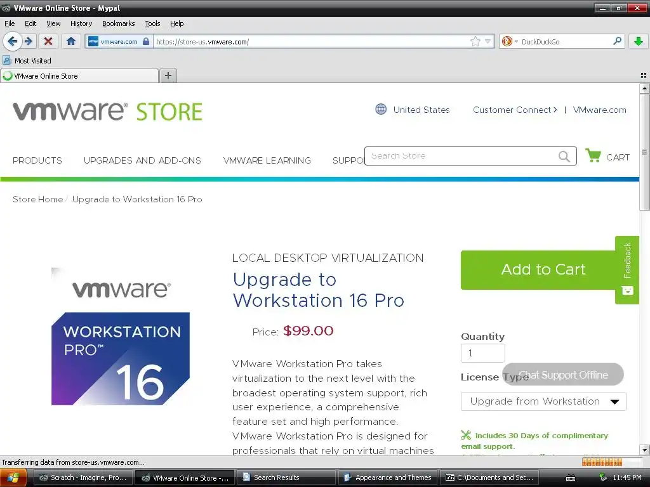Open the Windows Start button
Screen dimensions: 650x487
click(13, 477)
